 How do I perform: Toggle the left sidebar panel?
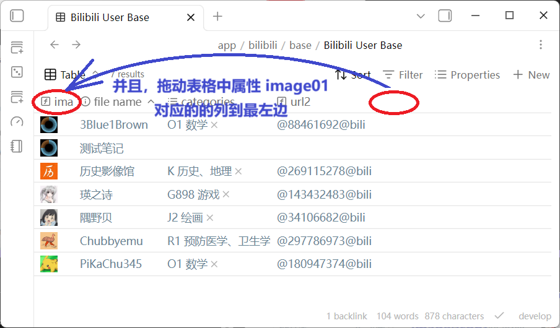[x=17, y=17]
